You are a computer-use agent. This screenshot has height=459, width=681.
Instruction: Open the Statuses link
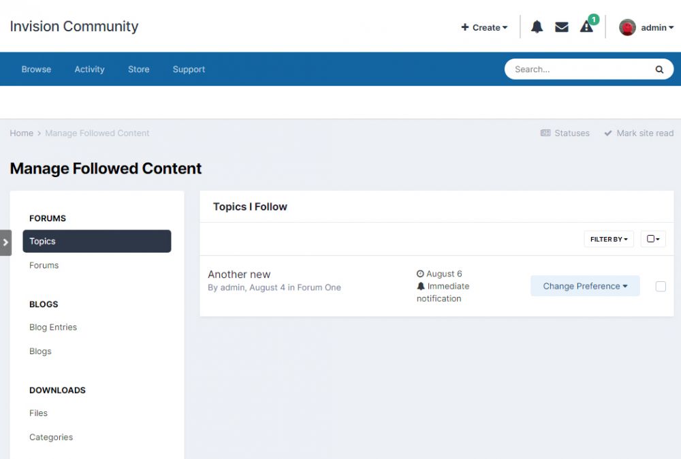coord(565,133)
